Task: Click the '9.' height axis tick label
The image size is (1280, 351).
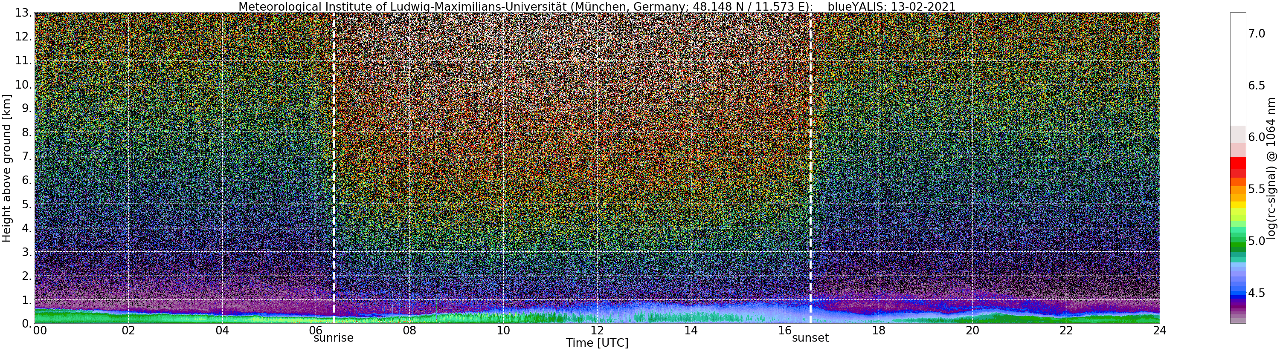Action: tap(27, 108)
